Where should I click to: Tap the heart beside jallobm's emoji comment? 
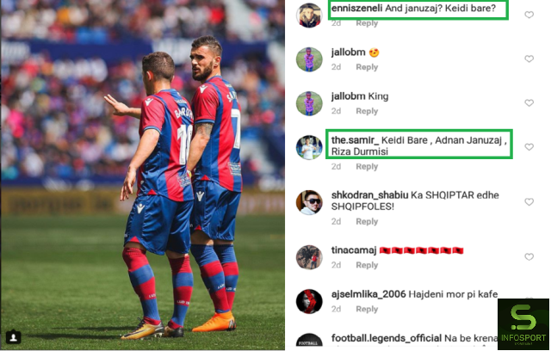click(x=529, y=58)
